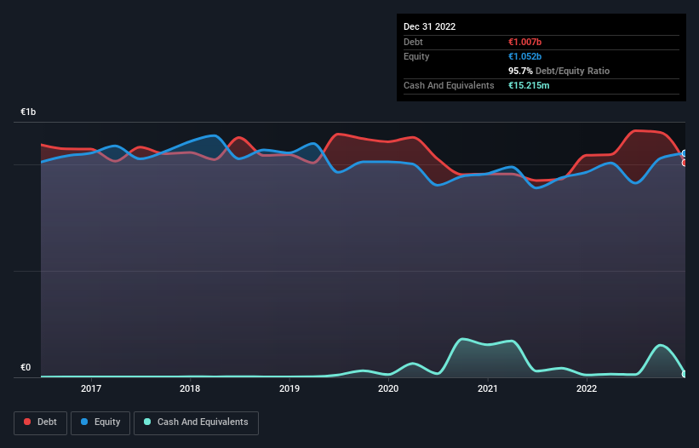This screenshot has width=699, height=448.
Task: Click the €15.215m cash value
Action: point(529,85)
